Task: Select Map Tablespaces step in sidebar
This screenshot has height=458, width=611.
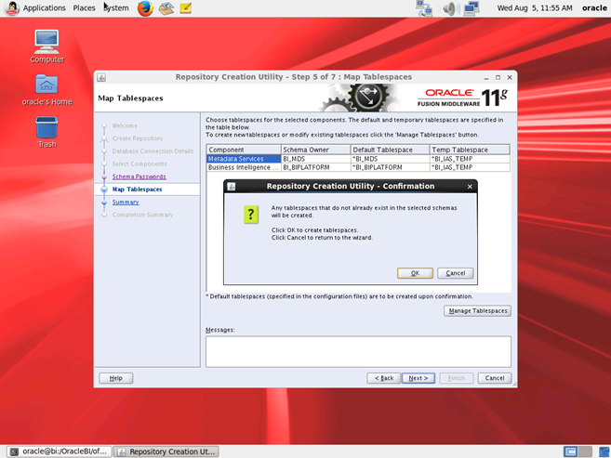Action: click(137, 190)
